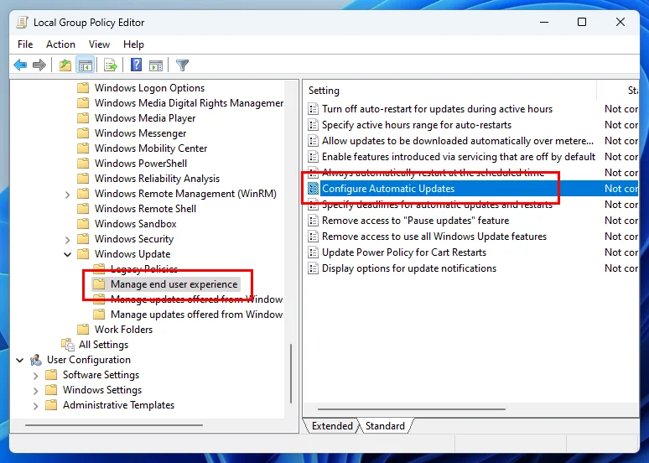Collapse the User Configuration node
This screenshot has width=649, height=463.
20,360
